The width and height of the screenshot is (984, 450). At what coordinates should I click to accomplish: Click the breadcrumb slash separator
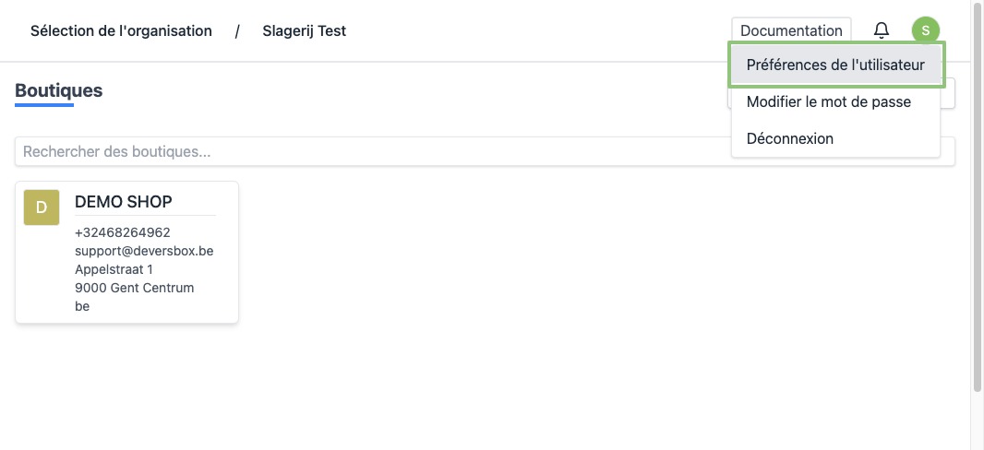point(237,30)
